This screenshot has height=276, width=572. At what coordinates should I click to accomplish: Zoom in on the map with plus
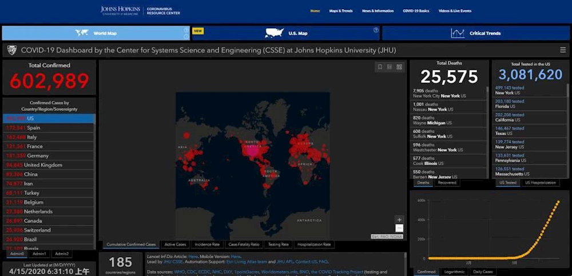pyautogui.click(x=399, y=219)
